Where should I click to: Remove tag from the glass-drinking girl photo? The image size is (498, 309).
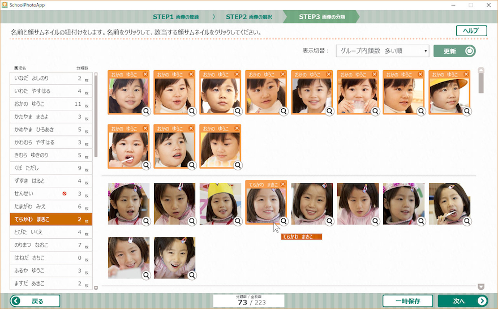pos(375,74)
